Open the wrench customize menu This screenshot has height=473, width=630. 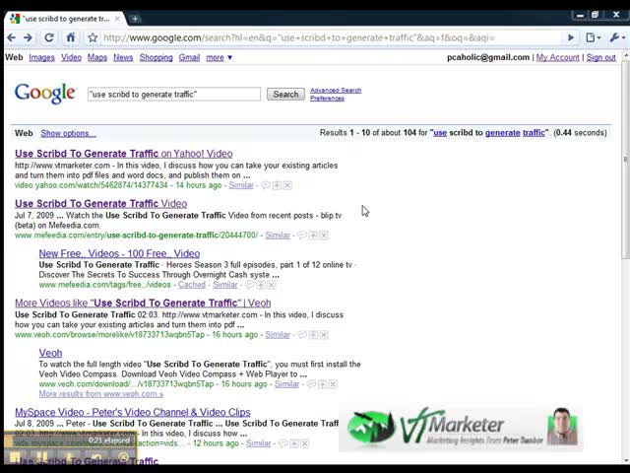click(617, 37)
